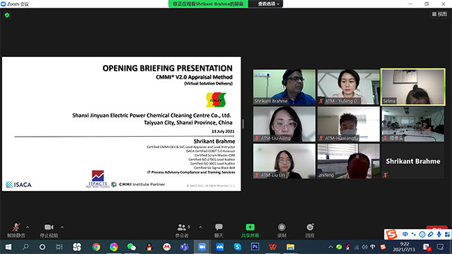Toggle the Sogou microphone input icon
The height and width of the screenshot is (254, 452).
[439, 234]
